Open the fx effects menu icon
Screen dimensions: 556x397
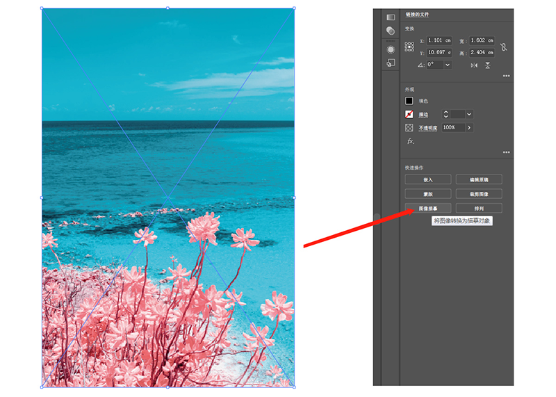tap(410, 141)
